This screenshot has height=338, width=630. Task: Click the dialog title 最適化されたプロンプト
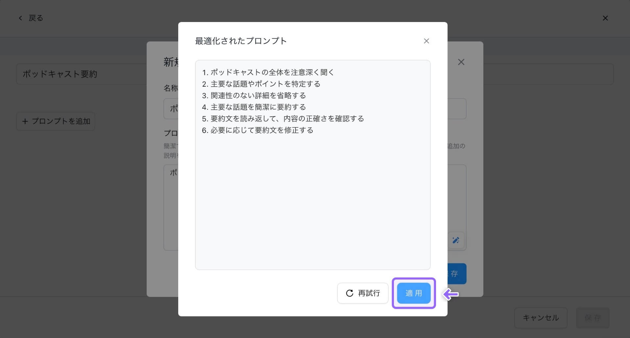tap(241, 41)
